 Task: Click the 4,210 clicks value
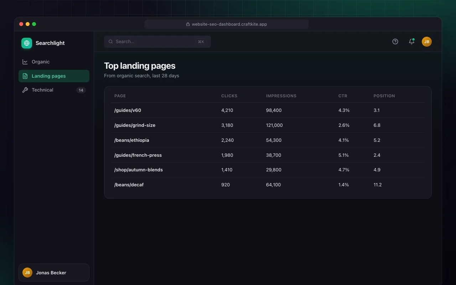pos(227,110)
